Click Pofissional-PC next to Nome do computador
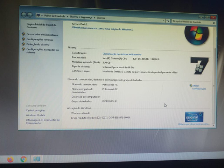The height and width of the screenshot is (168, 224). (x=110, y=85)
